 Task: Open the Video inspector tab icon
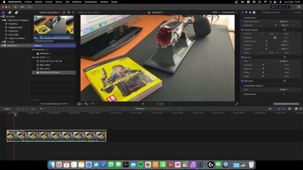pyautogui.click(x=243, y=12)
